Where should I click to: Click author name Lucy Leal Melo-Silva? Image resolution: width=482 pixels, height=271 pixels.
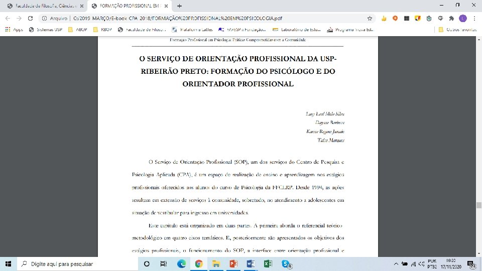click(x=325, y=114)
